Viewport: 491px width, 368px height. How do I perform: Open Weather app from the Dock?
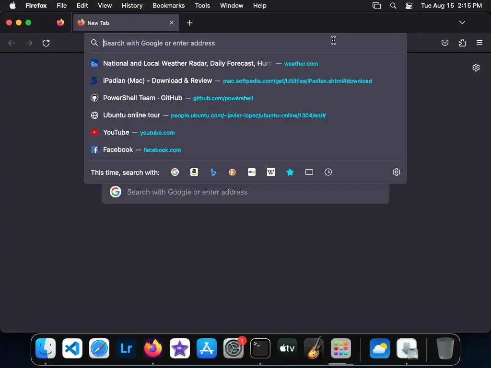coord(380,348)
